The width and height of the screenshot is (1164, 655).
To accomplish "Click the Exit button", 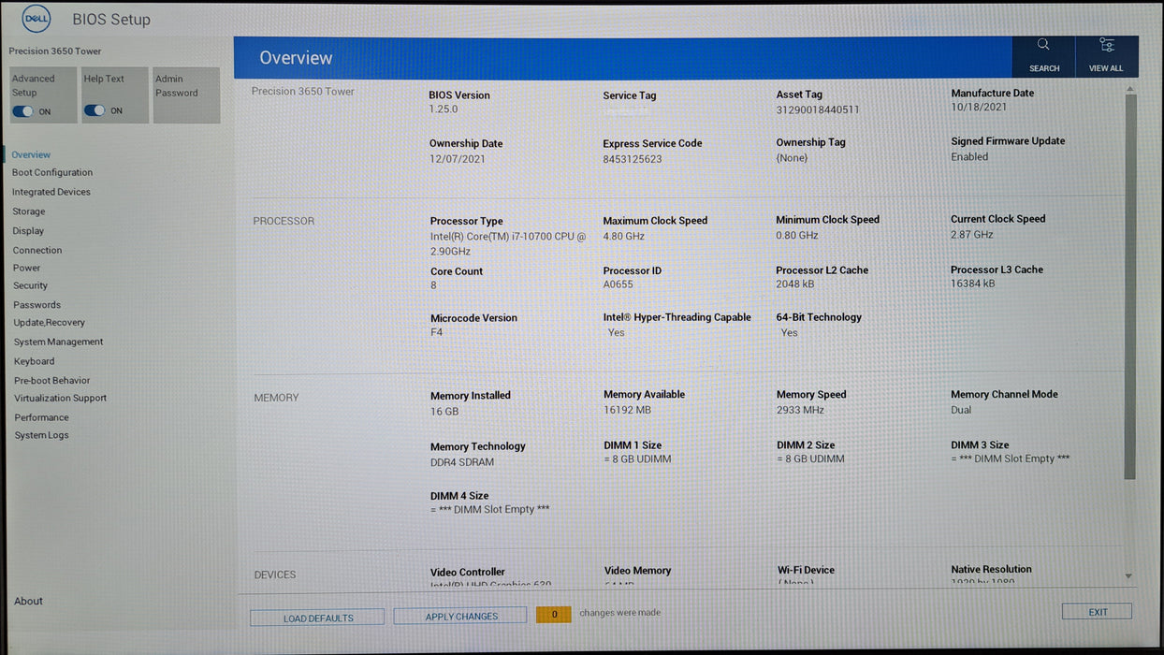I will tap(1097, 612).
